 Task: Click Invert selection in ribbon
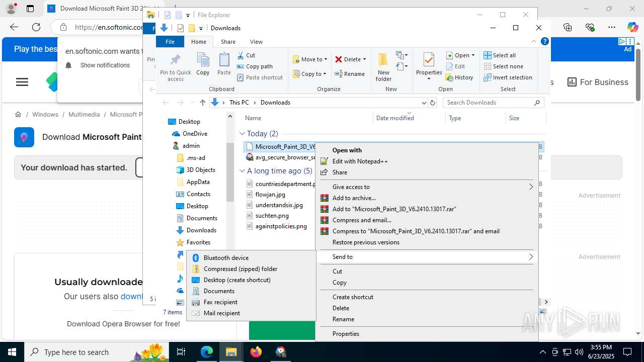tap(508, 77)
